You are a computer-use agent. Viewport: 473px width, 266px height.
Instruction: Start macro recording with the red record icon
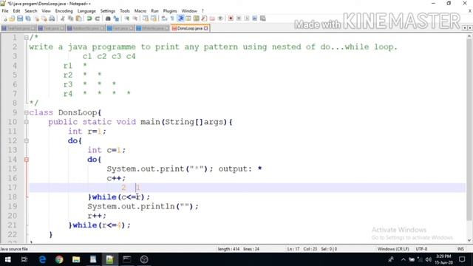pos(231,18)
